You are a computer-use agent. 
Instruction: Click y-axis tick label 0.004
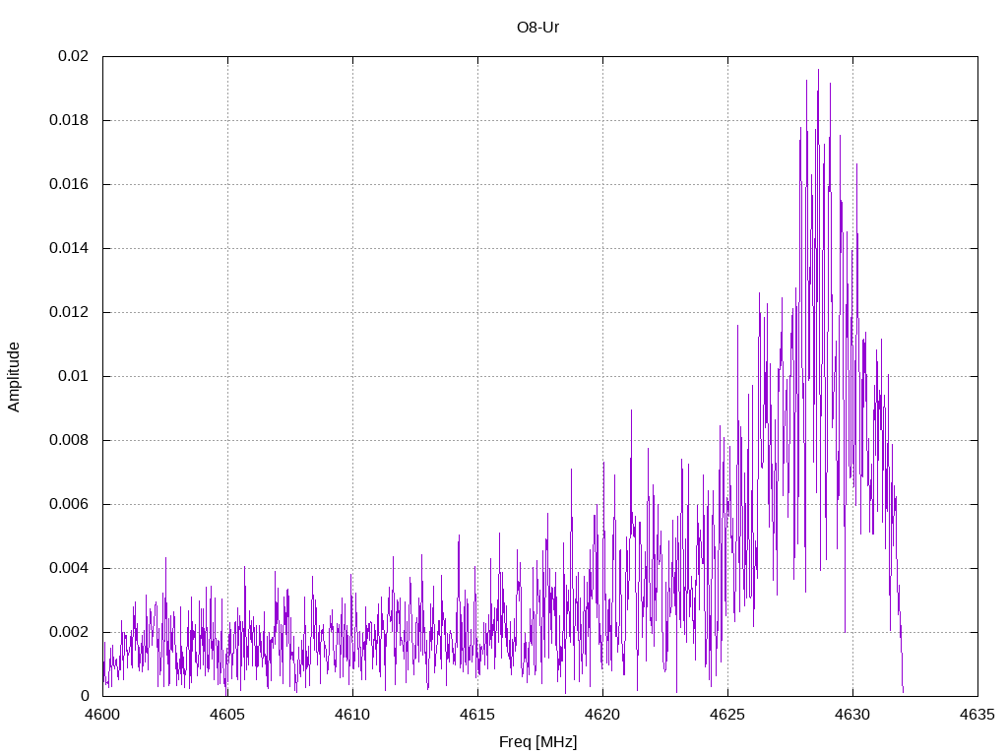point(69,568)
